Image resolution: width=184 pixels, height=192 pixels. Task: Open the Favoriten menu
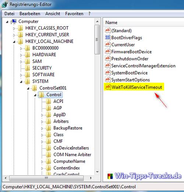(x=74, y=14)
